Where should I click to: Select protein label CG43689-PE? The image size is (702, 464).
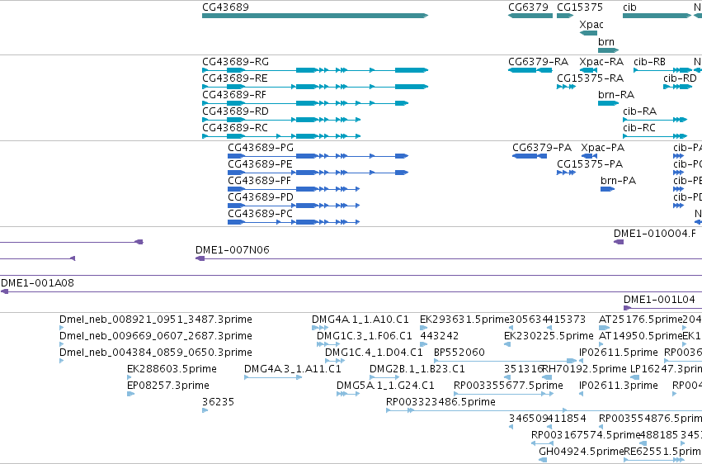click(x=260, y=164)
